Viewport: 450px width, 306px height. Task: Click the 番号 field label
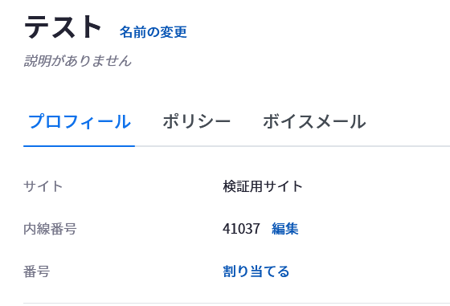[37, 271]
